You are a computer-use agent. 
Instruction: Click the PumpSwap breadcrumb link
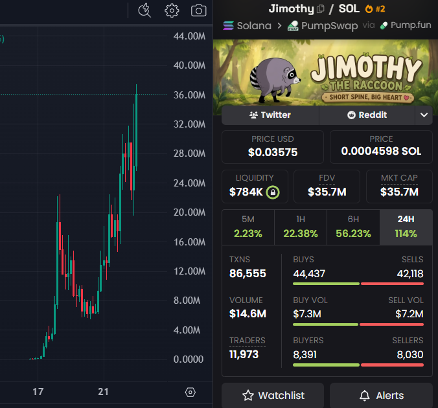[x=329, y=26]
